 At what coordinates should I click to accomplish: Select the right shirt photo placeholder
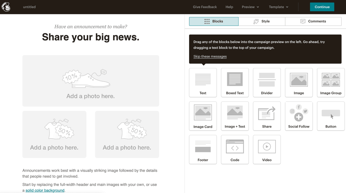coord(127,134)
